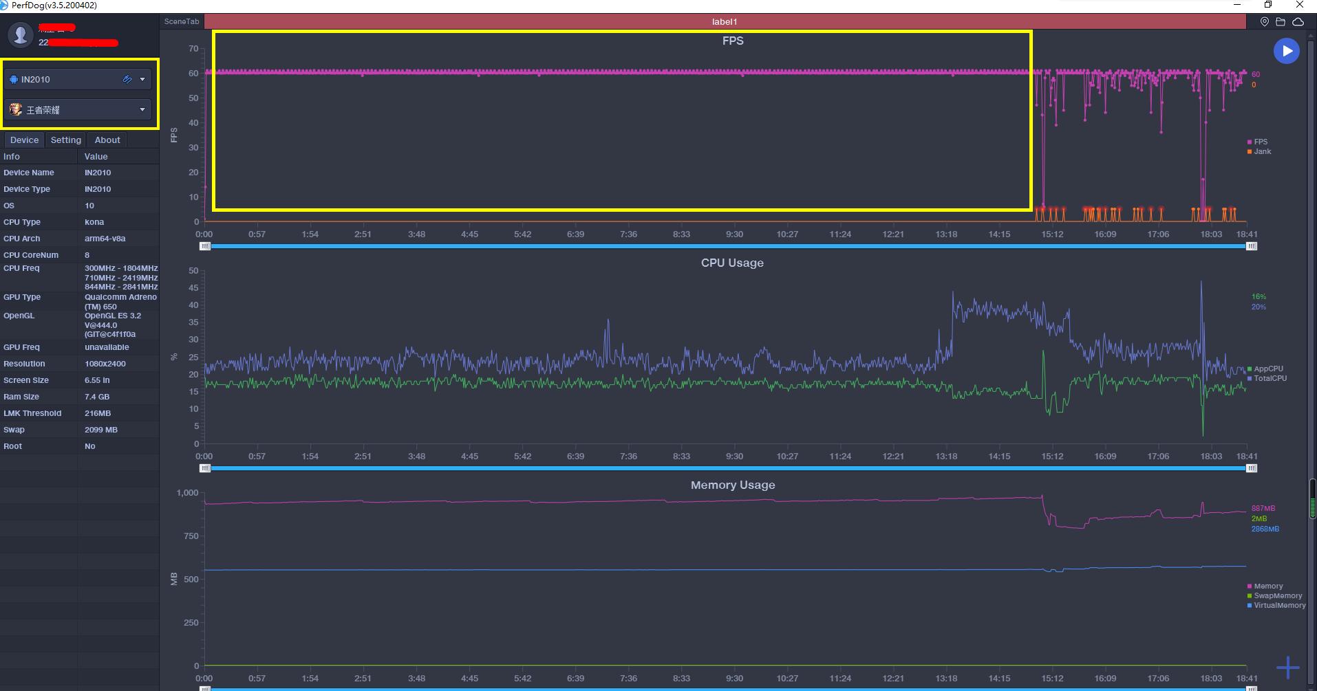Image resolution: width=1317 pixels, height=691 pixels.
Task: Toggle the SwapMemory series in the legend
Action: click(x=1274, y=596)
